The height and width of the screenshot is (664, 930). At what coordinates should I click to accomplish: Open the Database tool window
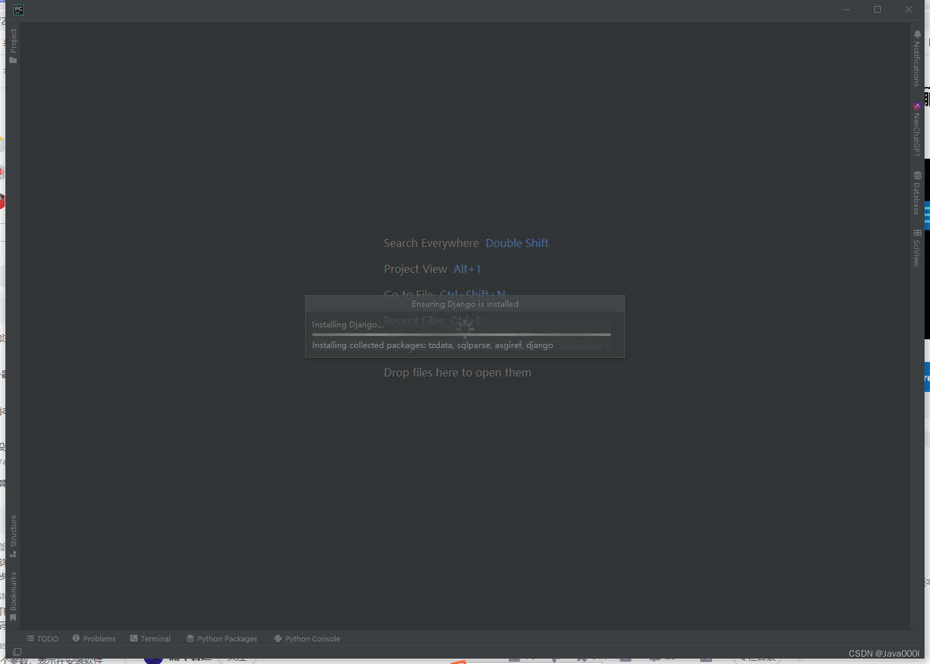tap(917, 193)
